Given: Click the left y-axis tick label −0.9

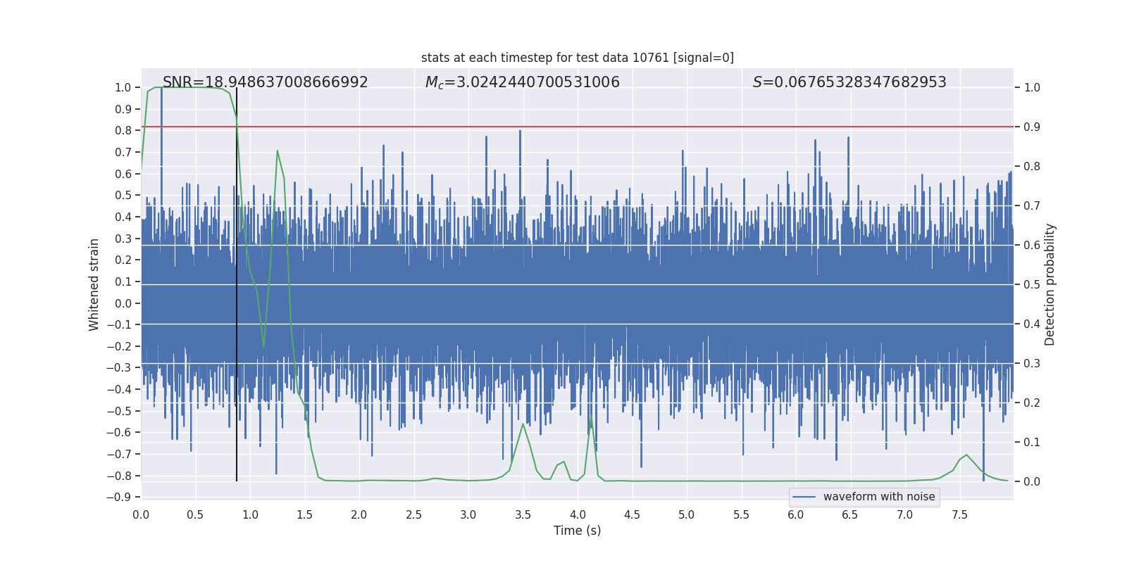Looking at the screenshot, I should coord(119,497).
